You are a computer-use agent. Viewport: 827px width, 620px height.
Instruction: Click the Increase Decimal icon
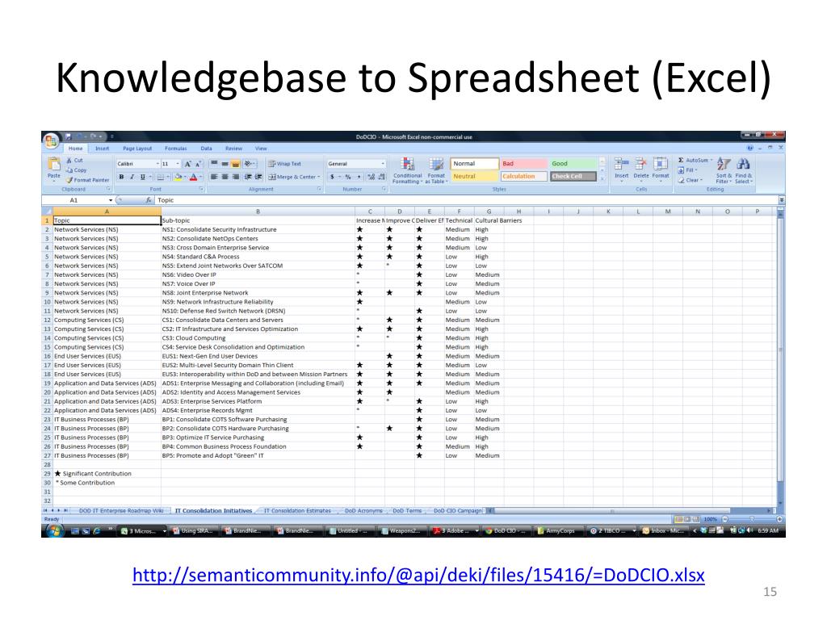pyautogui.click(x=371, y=177)
